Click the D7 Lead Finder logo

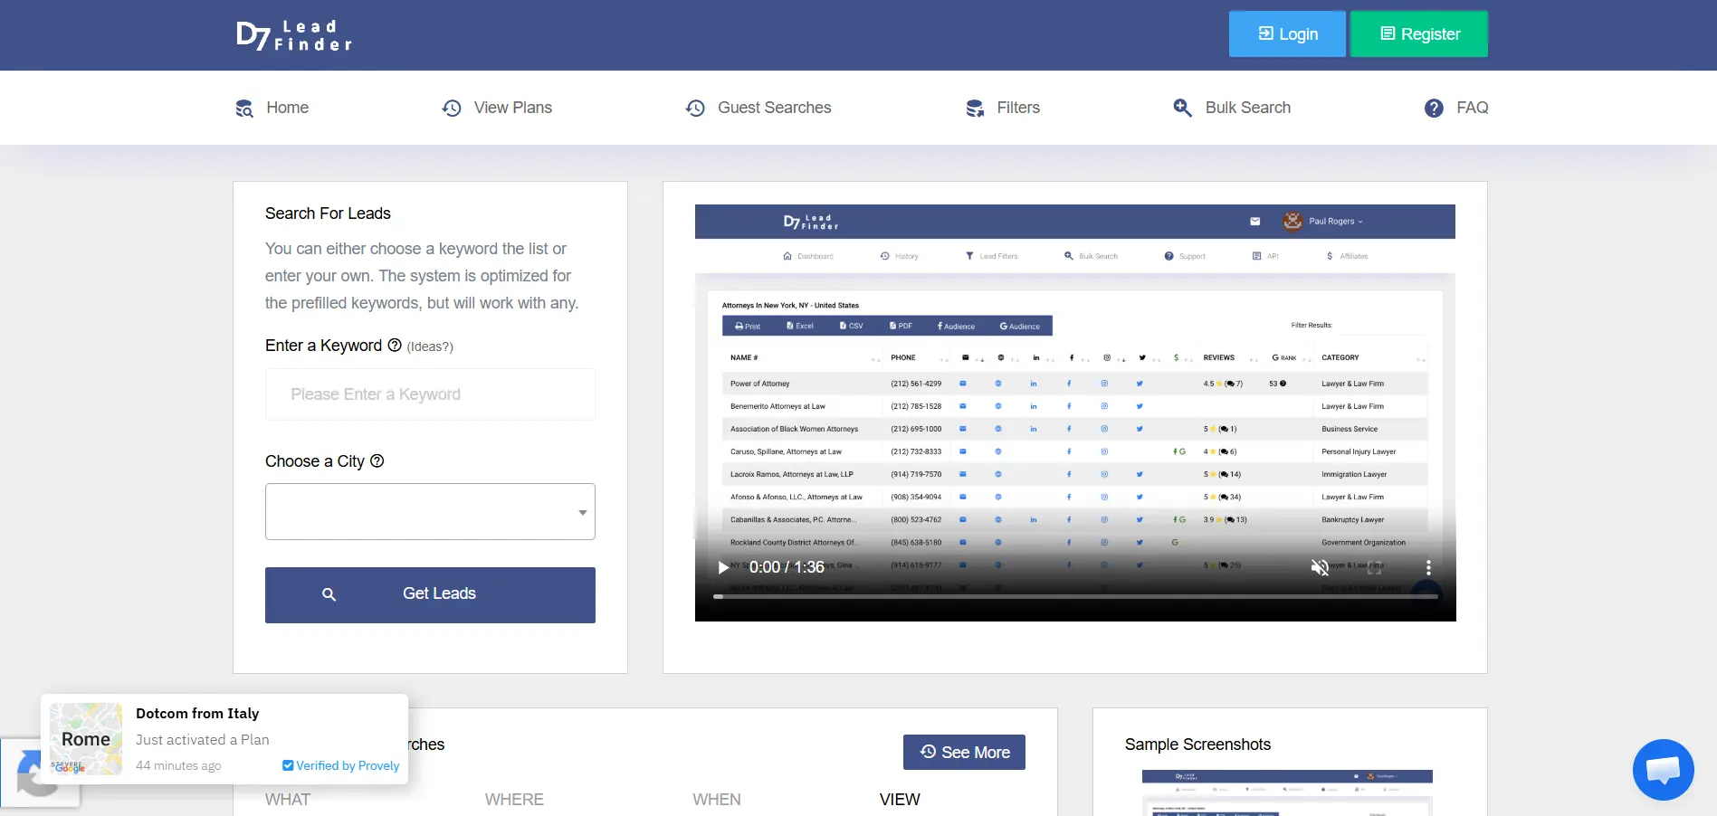[x=294, y=35]
